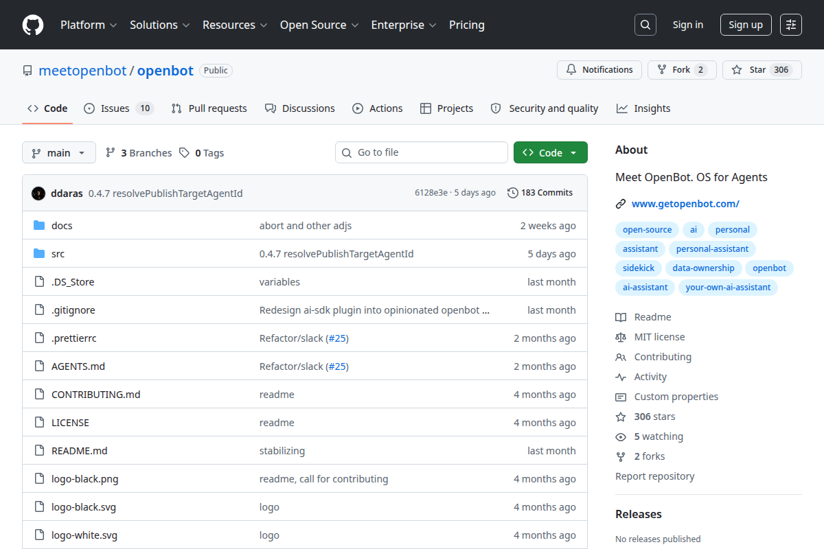
Task: Expand the Platform menu
Action: [89, 25]
